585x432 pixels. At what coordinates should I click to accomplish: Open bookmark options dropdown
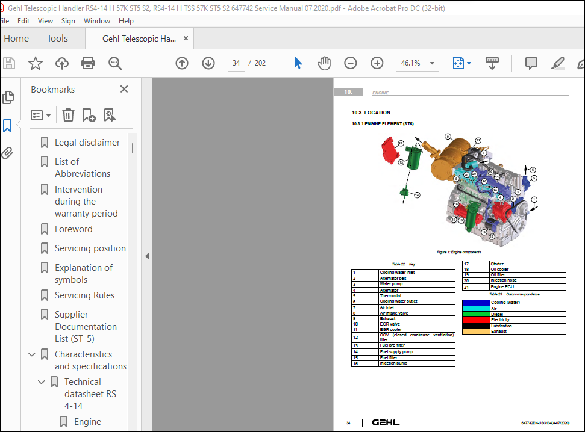(40, 115)
